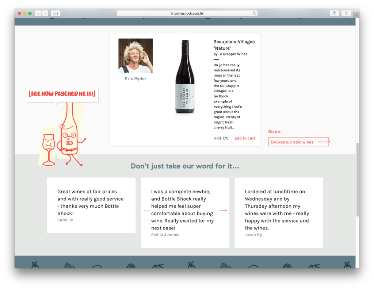Viewport: 374px width, 289px height.
Task: Close the Safari window with red button
Action: pos(20,14)
